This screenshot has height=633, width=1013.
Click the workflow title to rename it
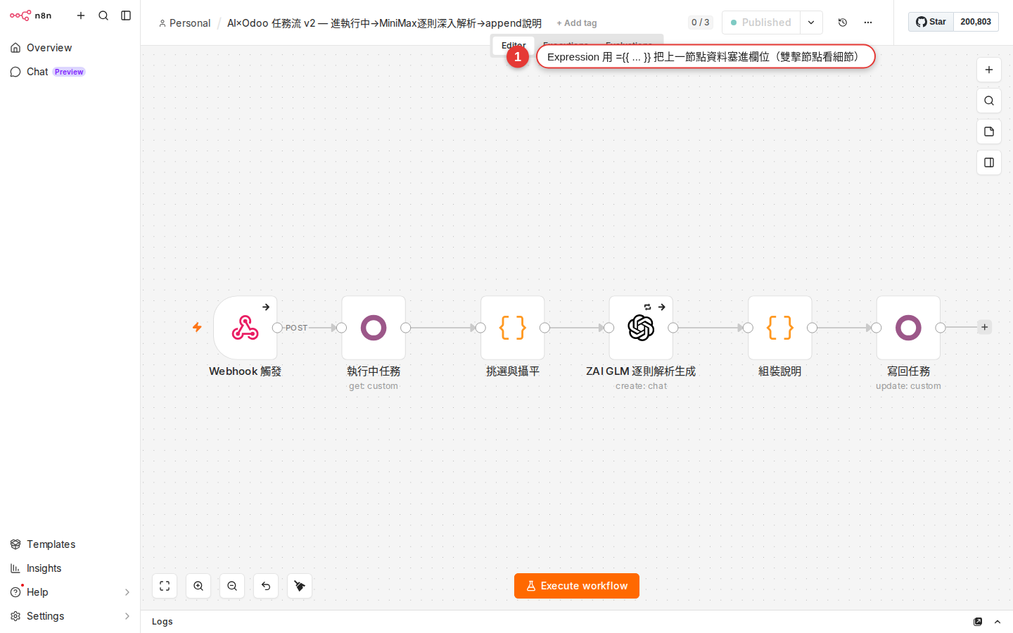click(384, 23)
